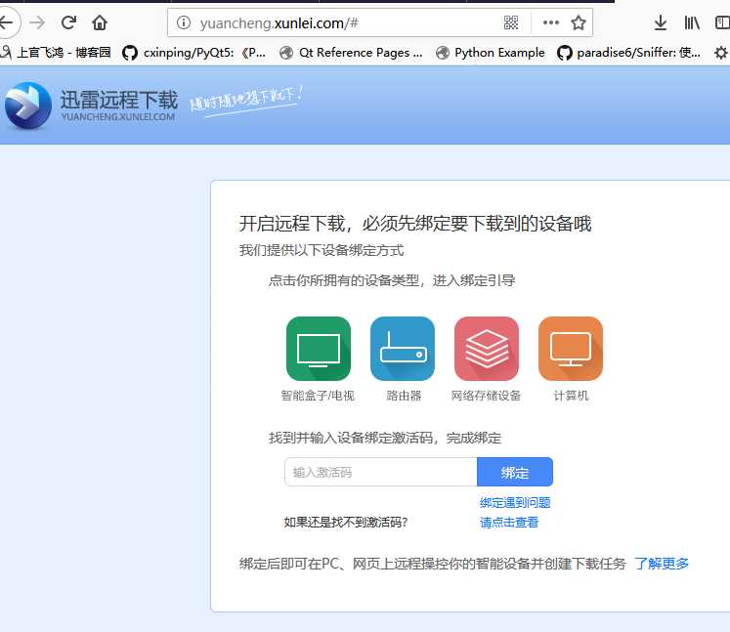Open the browser home page icon
The image size is (730, 632).
(x=99, y=22)
